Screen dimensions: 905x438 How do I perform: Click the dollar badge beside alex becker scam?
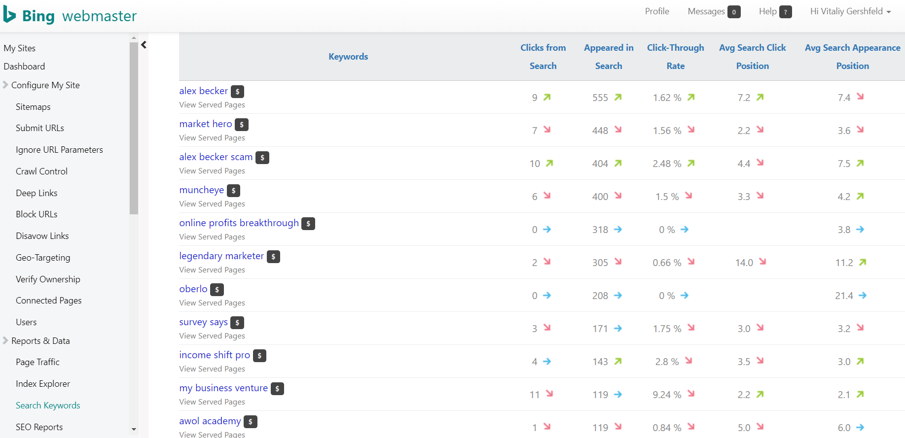pos(262,158)
